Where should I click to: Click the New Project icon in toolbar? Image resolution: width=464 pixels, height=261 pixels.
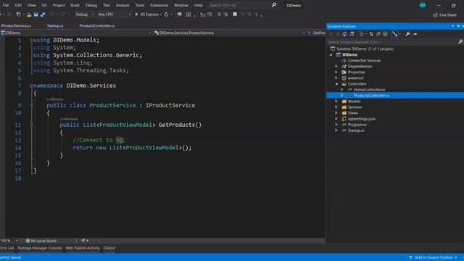click(x=19, y=14)
